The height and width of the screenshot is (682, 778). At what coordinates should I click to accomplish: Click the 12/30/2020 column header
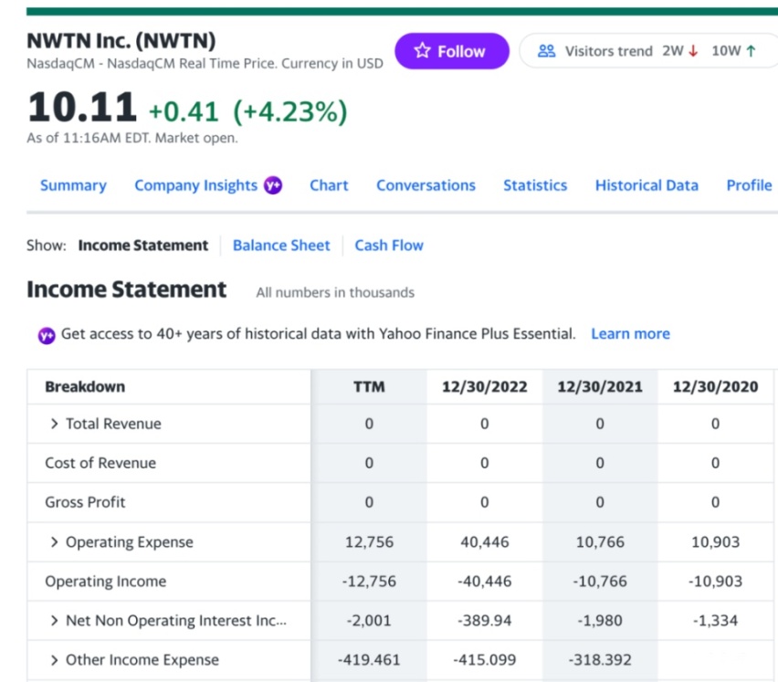[715, 387]
